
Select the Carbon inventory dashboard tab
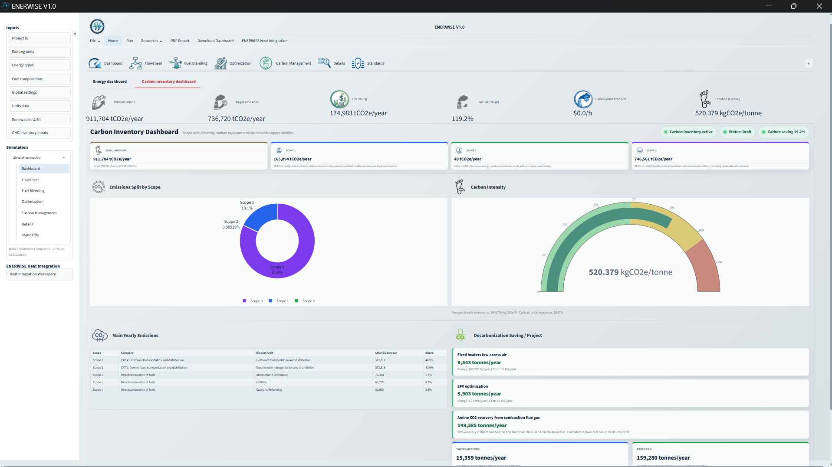168,82
